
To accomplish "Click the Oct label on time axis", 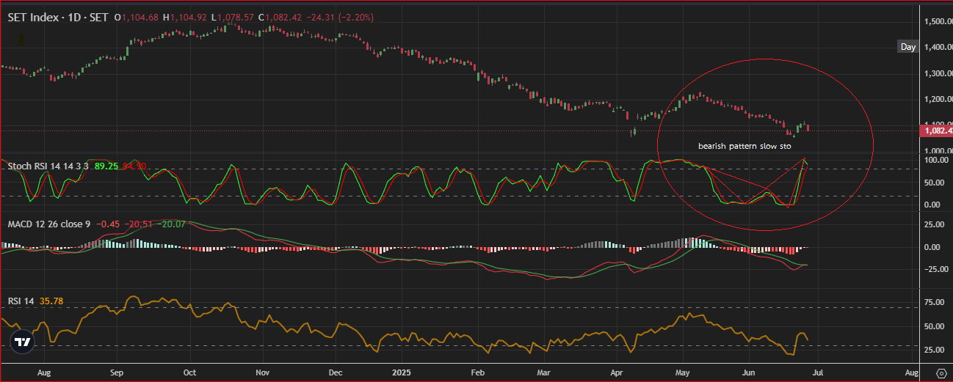I will pos(189,372).
